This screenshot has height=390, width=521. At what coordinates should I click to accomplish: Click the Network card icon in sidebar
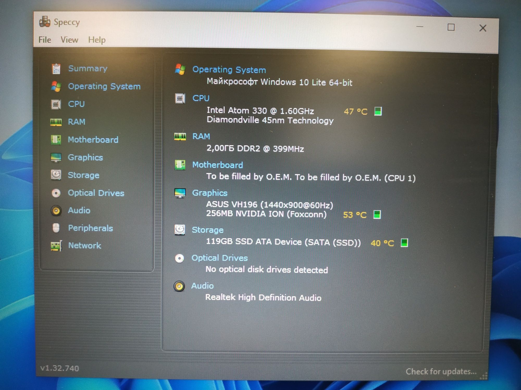click(x=56, y=246)
